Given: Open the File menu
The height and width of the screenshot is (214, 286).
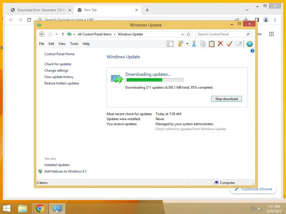Looking at the screenshot, I should pyautogui.click(x=42, y=44).
